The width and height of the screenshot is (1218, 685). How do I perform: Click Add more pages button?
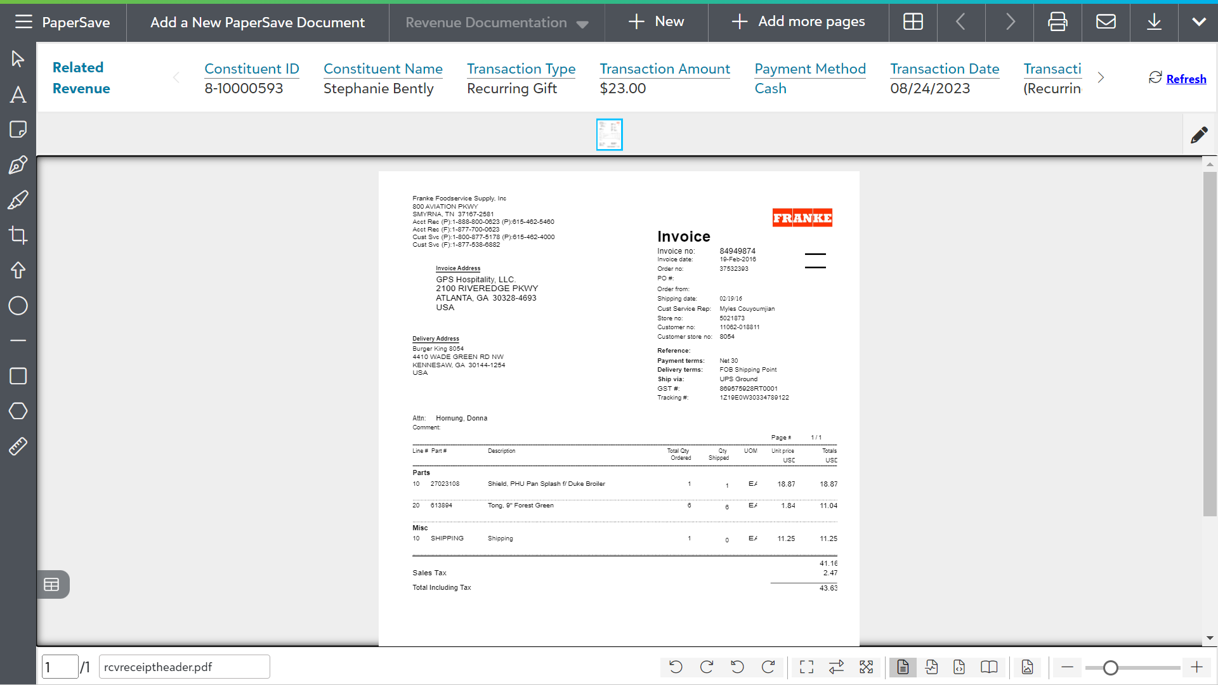798,22
